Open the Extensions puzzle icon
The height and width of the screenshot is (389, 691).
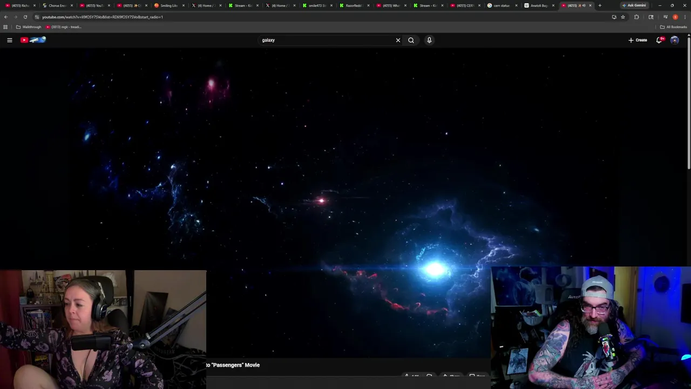coord(636,17)
